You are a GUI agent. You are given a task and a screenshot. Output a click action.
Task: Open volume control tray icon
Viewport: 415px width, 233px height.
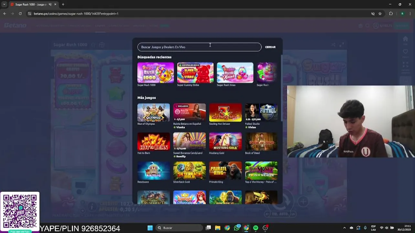coord(387,228)
